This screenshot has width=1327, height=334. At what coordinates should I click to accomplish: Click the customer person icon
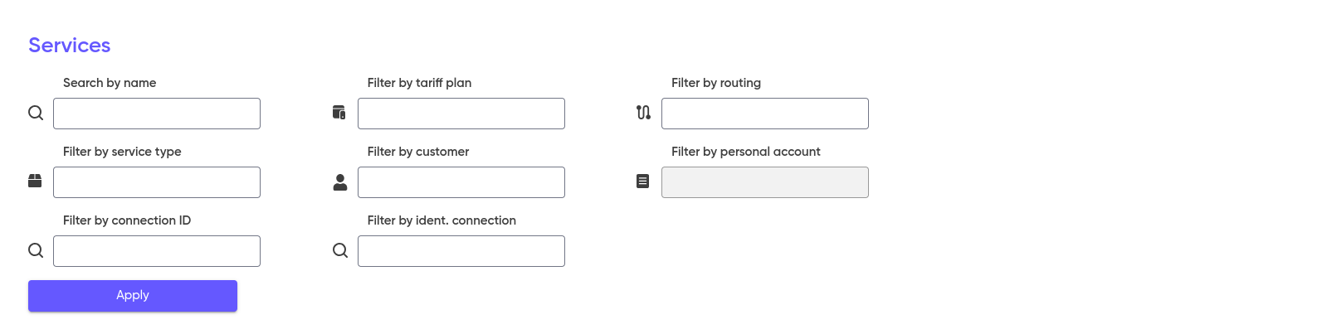coord(340,182)
